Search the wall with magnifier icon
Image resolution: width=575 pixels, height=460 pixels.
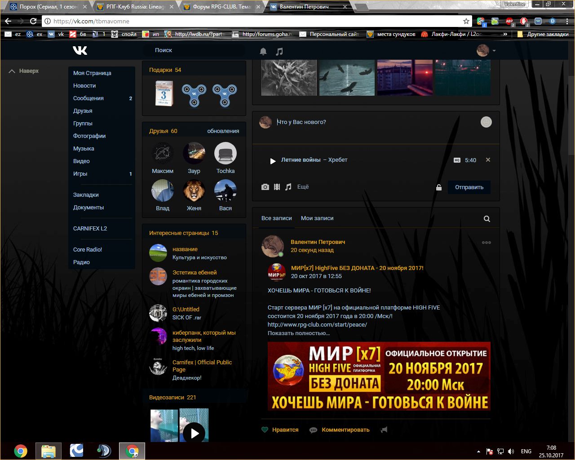[x=487, y=219]
